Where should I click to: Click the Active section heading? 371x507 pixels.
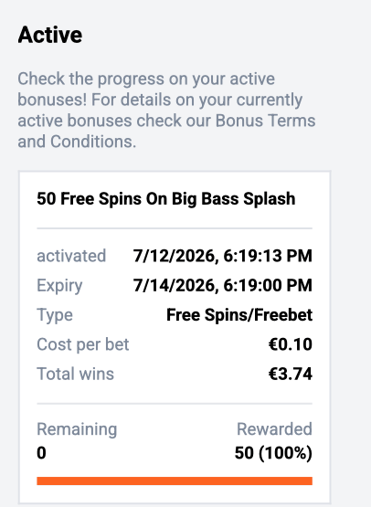50,35
